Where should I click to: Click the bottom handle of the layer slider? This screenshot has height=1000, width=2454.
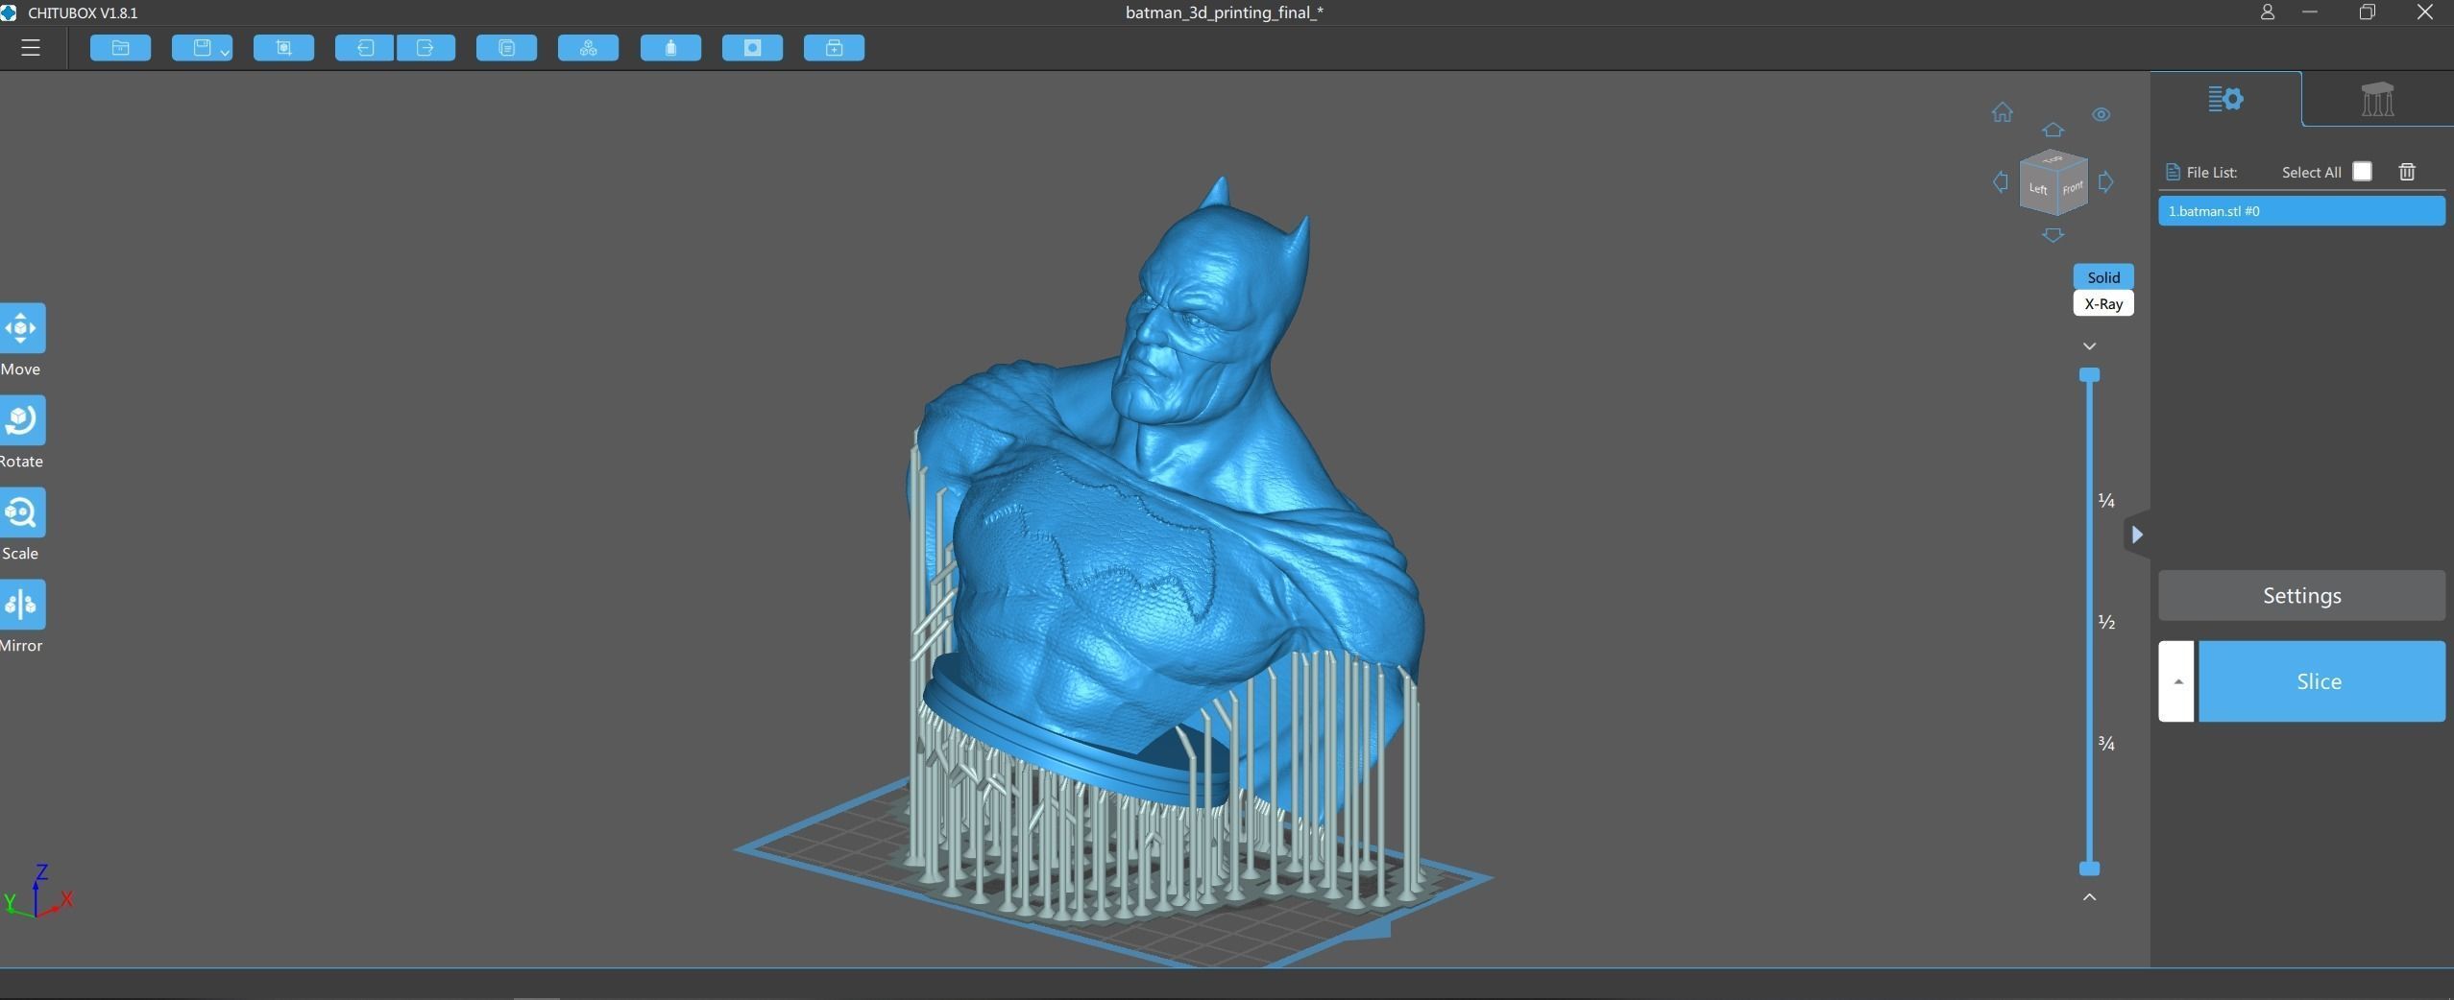coord(2089,869)
